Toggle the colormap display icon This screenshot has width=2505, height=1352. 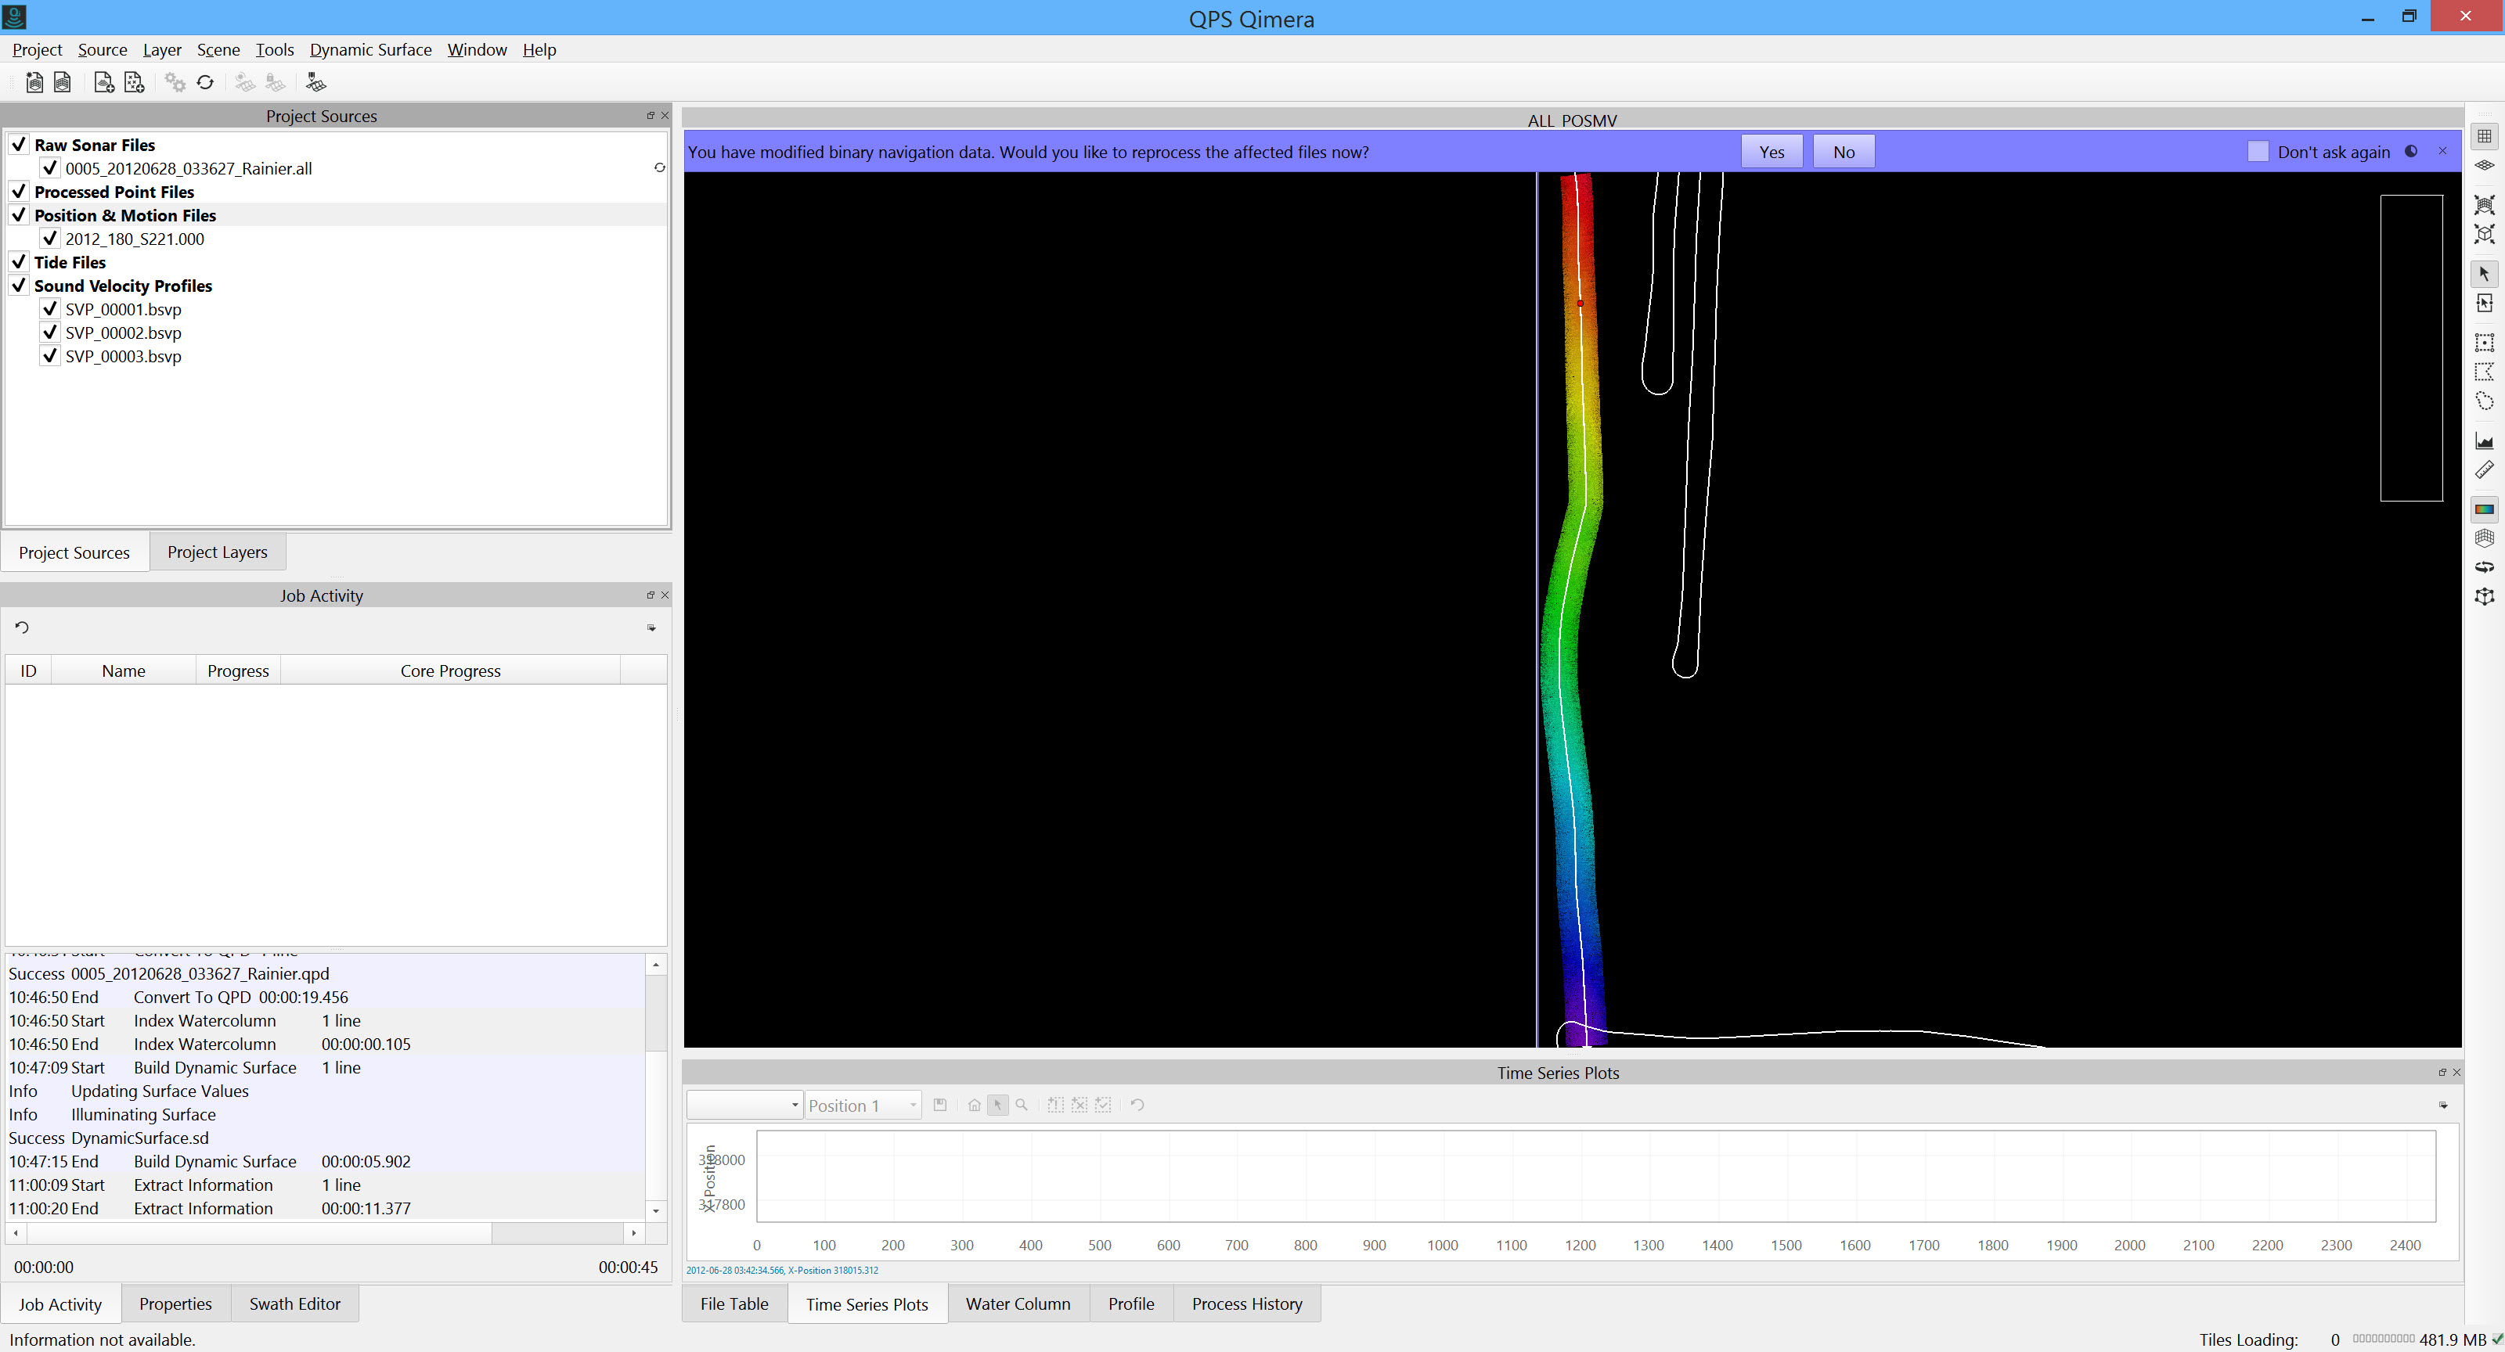tap(2484, 509)
